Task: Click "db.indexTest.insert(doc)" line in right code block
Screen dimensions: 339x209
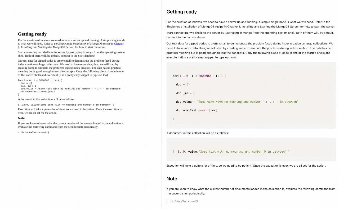Action: 197,110
